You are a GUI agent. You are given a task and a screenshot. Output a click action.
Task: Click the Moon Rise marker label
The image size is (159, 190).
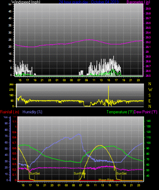coord(106,180)
